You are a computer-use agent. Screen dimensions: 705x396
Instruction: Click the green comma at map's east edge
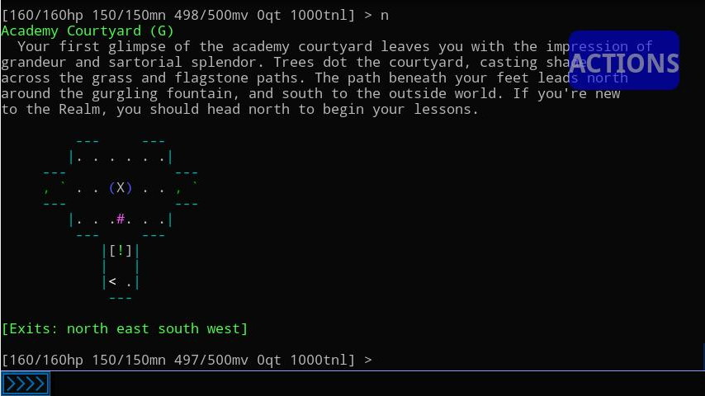[x=178, y=189]
